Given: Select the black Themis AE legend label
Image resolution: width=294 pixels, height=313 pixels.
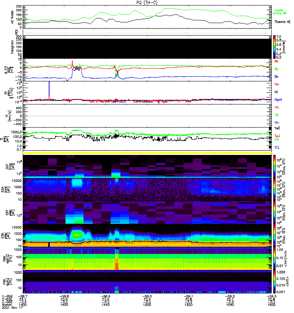Looking at the screenshot, I should click(282, 22).
